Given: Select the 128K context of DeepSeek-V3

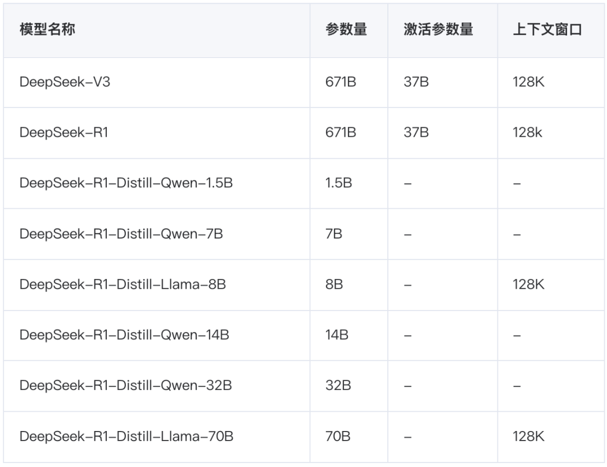Looking at the screenshot, I should (528, 82).
